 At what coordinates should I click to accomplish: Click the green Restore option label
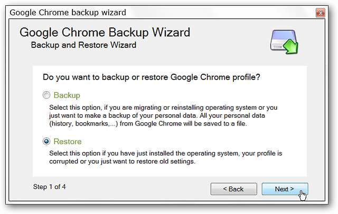(x=68, y=142)
